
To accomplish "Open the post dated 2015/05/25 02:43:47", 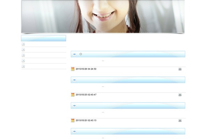I will (86, 95).
